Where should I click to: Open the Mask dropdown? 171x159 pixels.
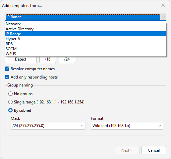coord(48,126)
